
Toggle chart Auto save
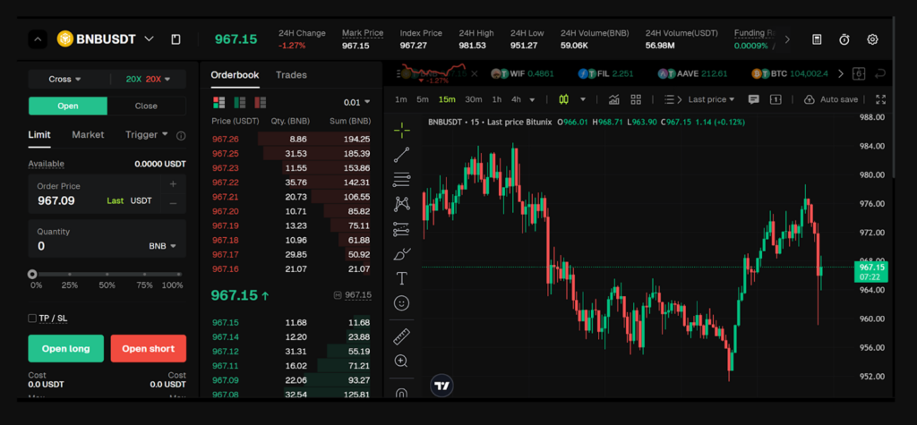click(x=831, y=99)
